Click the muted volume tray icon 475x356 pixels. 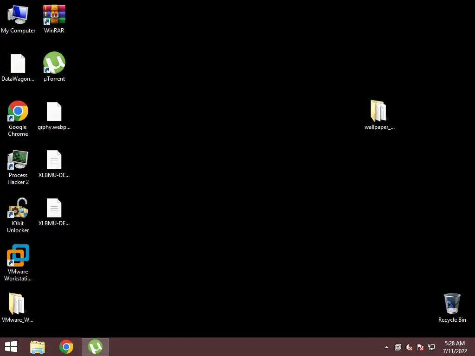pyautogui.click(x=409, y=347)
